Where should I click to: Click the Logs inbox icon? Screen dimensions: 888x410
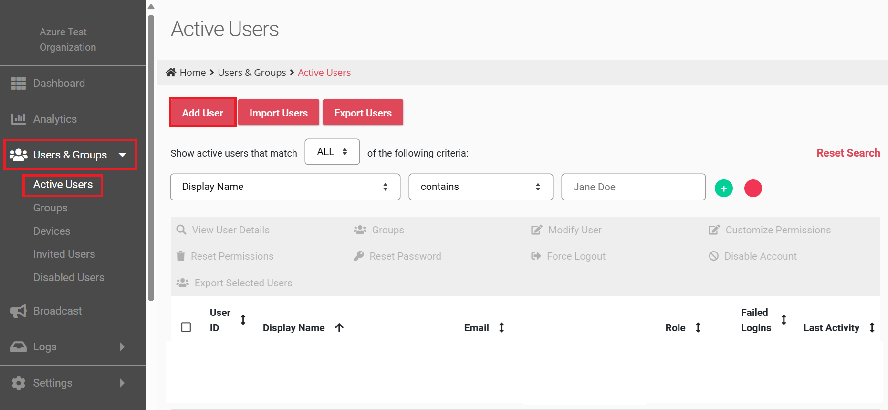[19, 347]
